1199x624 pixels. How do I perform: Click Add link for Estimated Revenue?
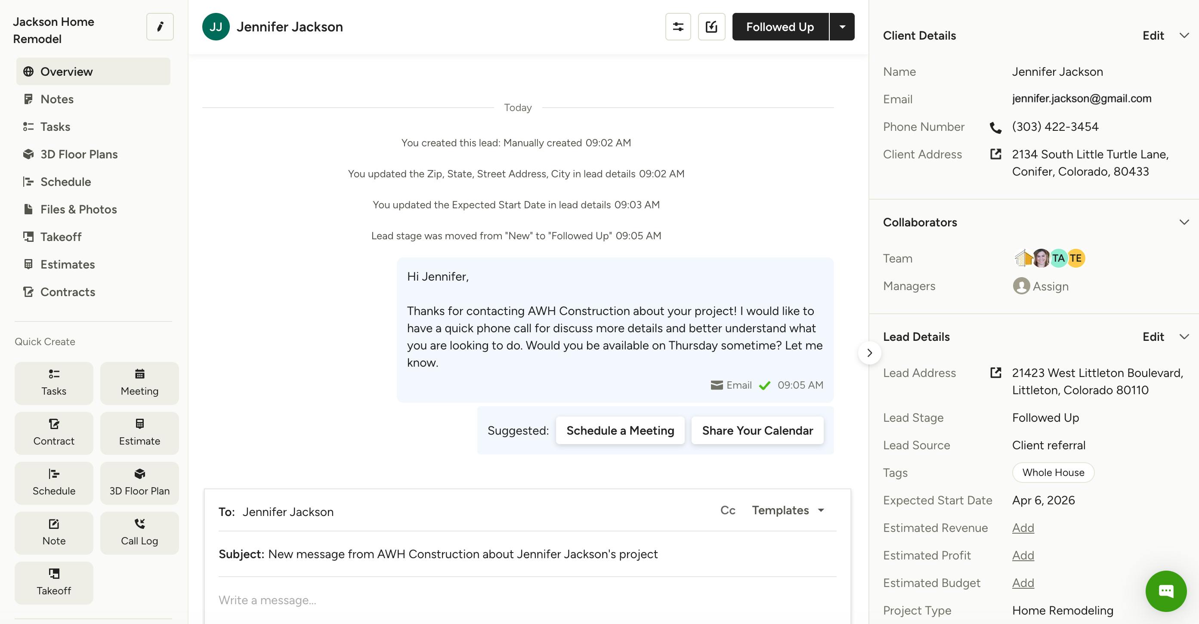coord(1023,528)
